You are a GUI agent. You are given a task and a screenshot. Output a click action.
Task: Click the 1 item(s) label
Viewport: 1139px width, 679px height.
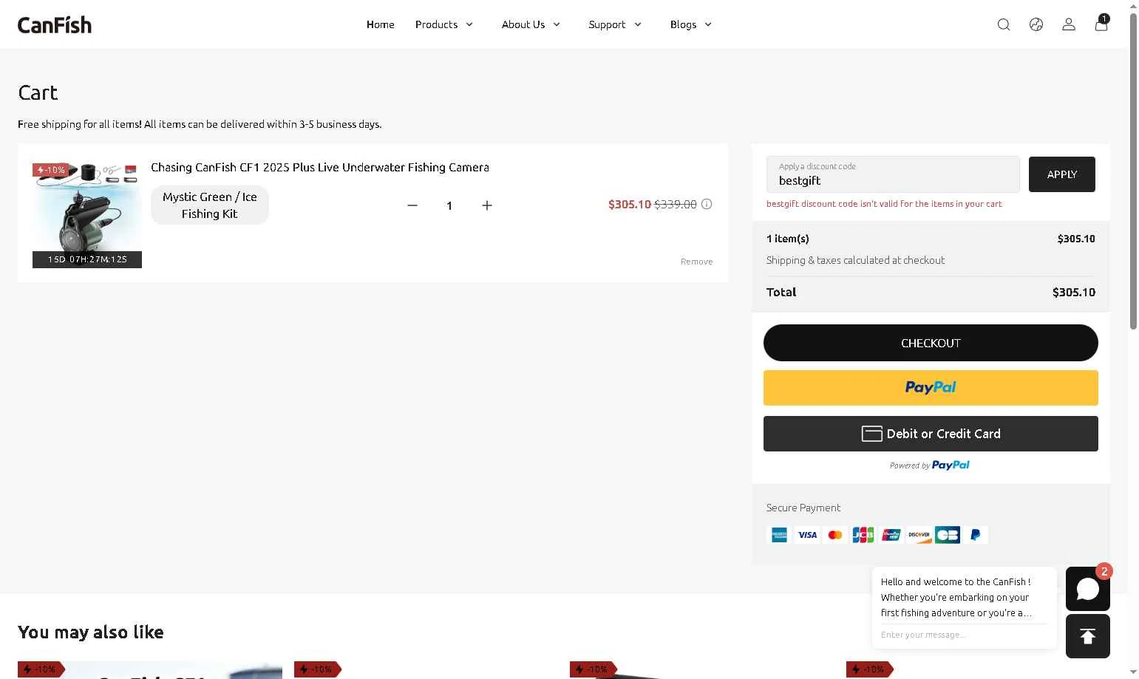pos(788,239)
